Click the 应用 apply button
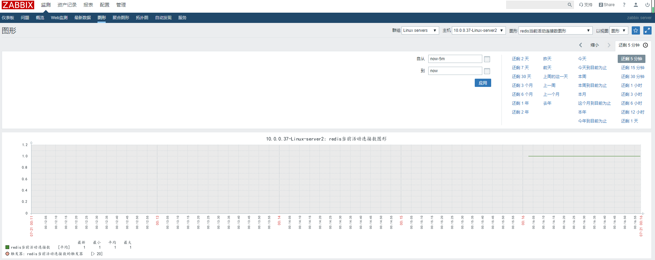655x260 pixels. point(483,83)
